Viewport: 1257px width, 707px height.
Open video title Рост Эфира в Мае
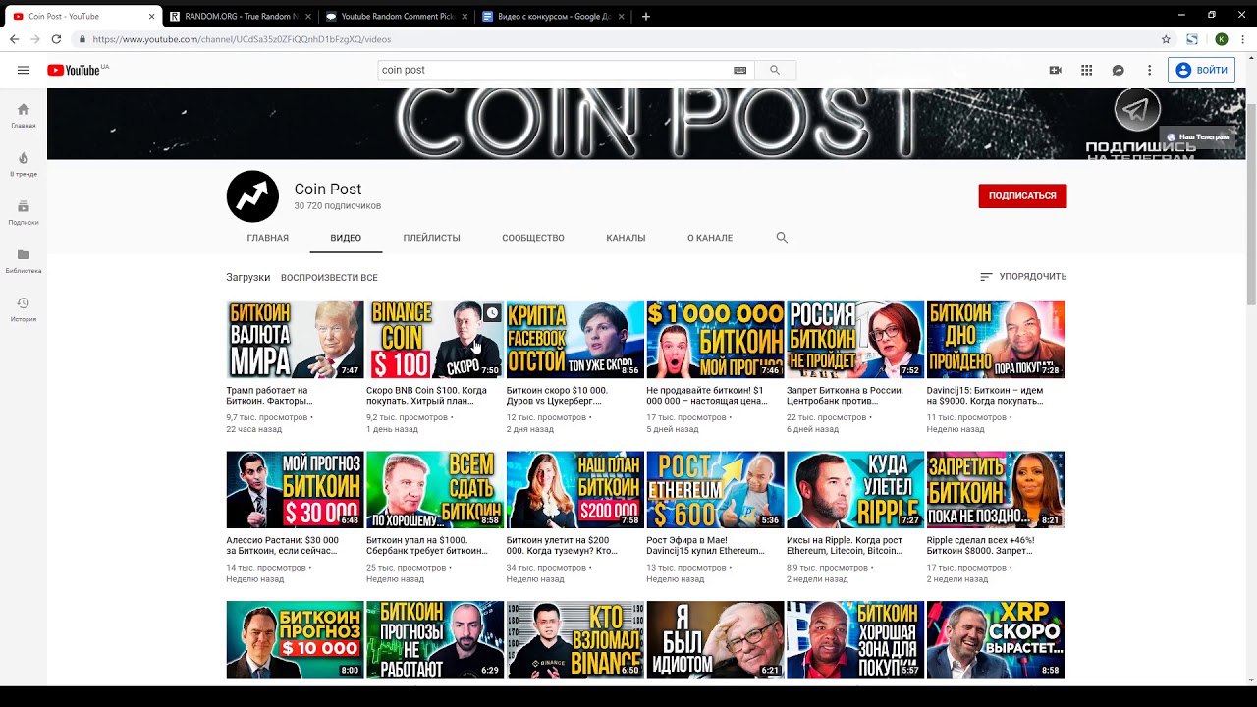705,545
